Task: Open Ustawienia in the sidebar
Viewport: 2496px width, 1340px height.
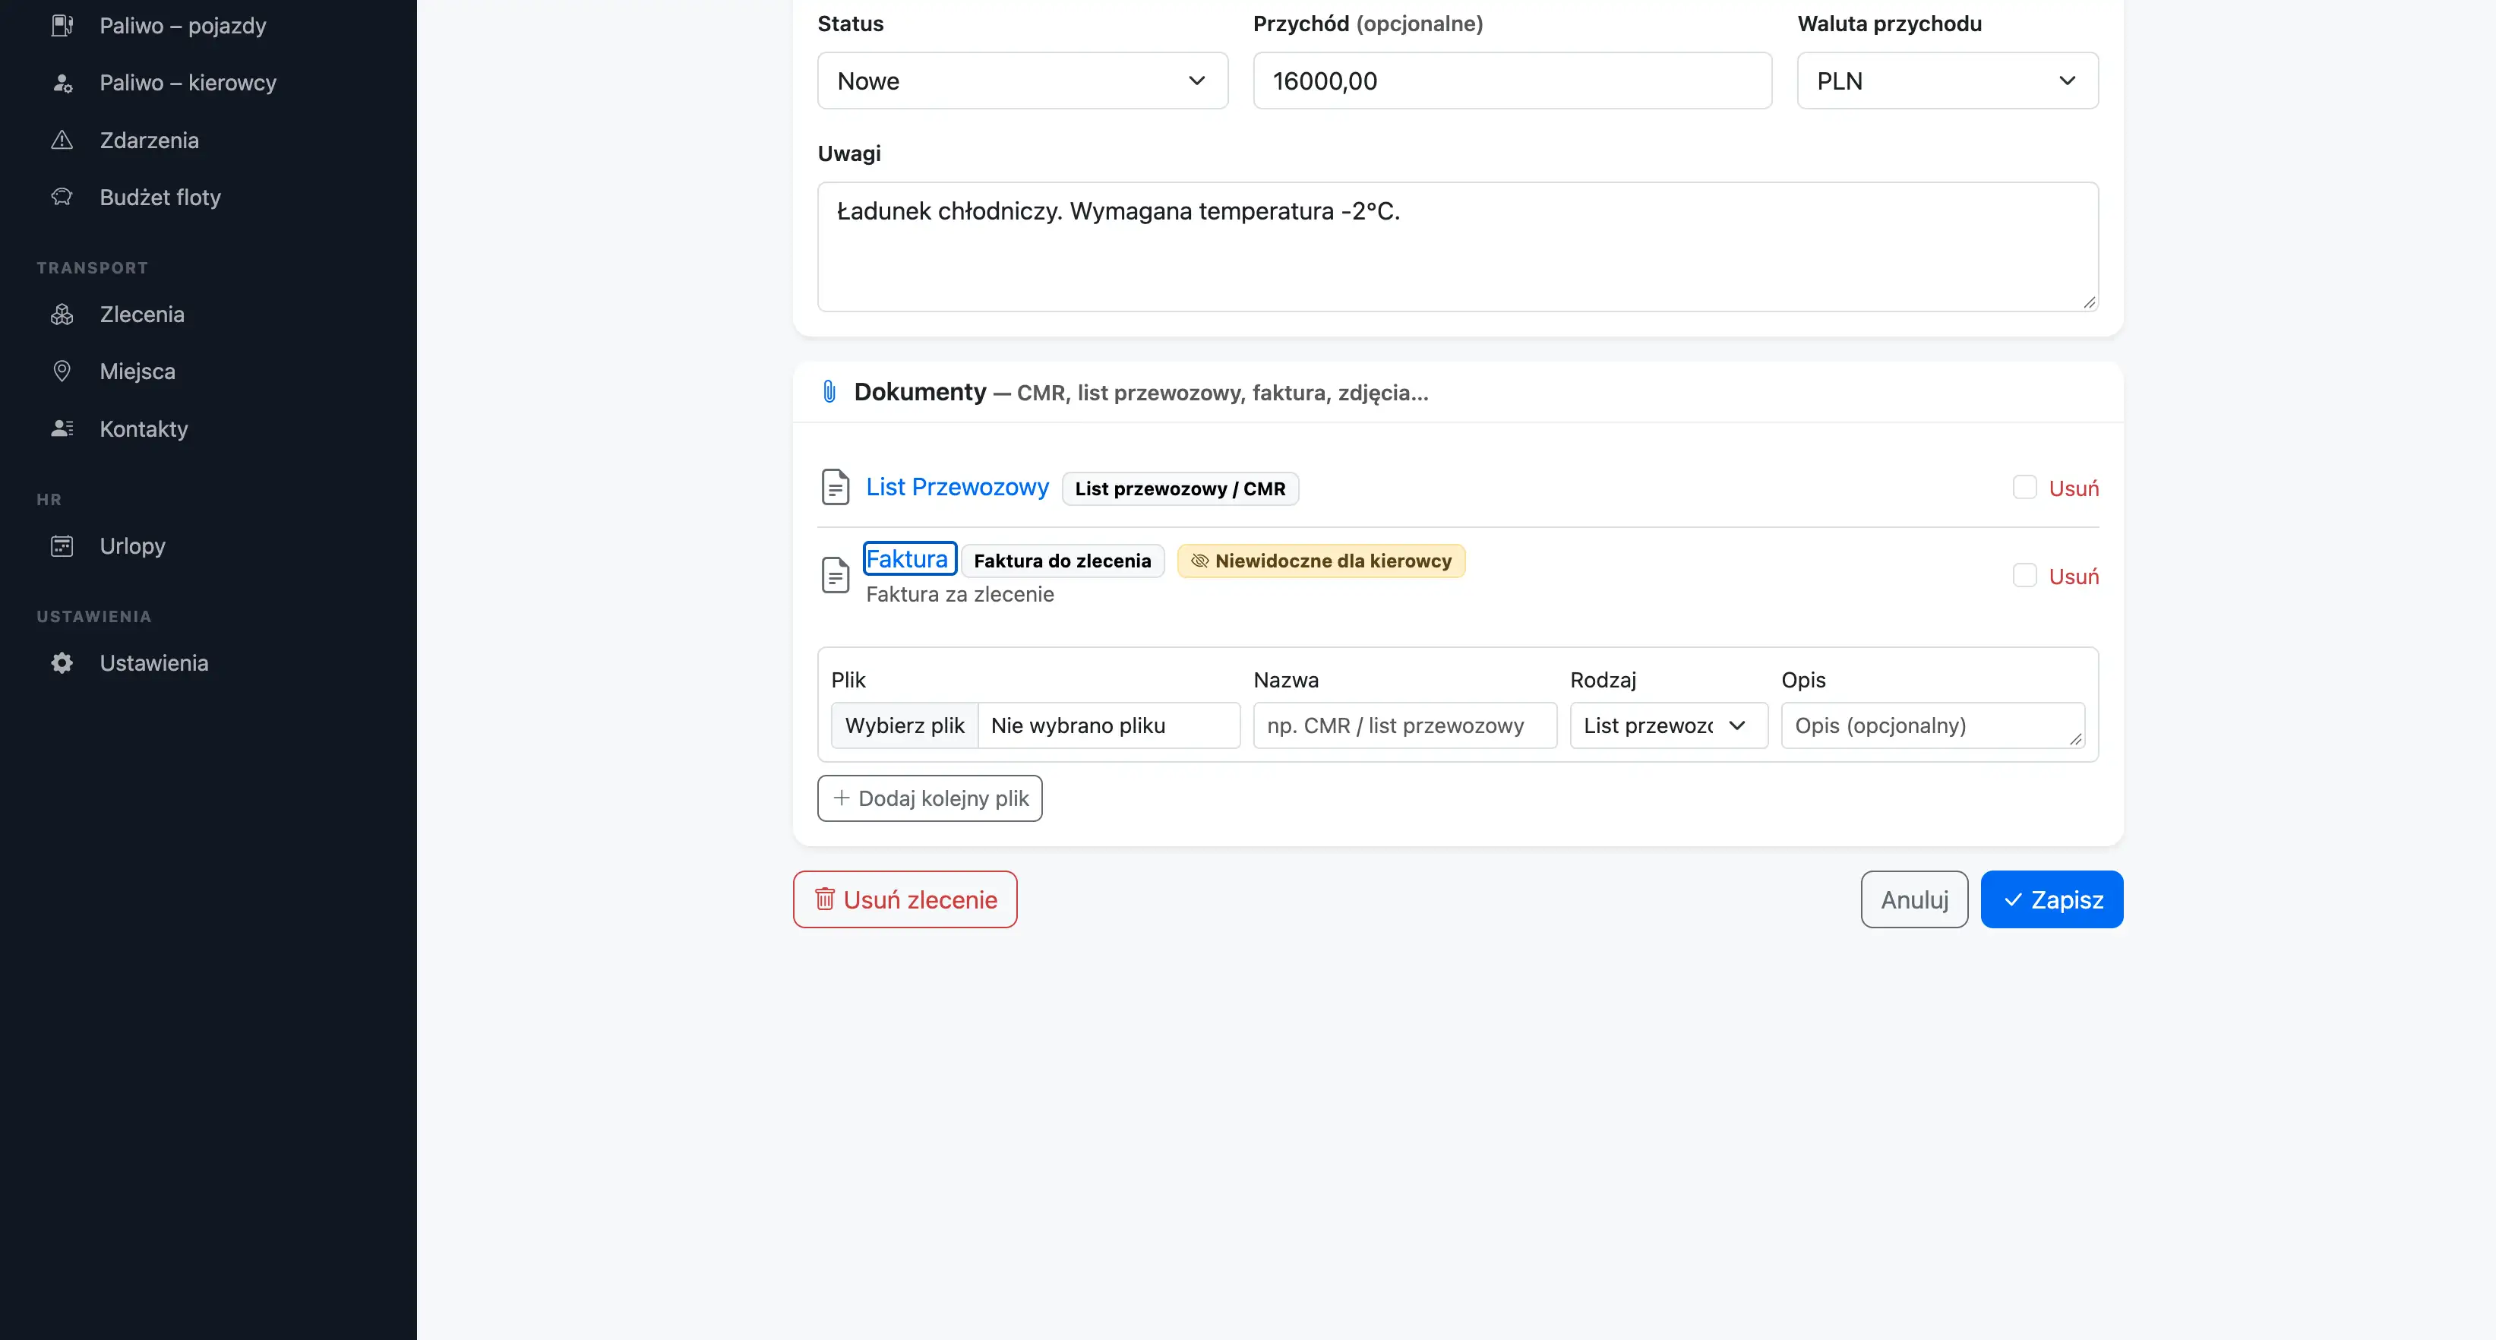Action: point(154,664)
